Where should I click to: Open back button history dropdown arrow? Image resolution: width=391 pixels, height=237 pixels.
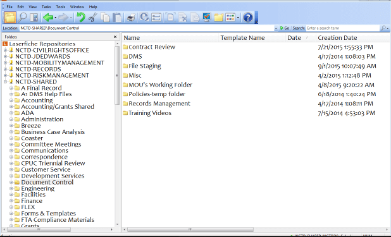click(55, 18)
